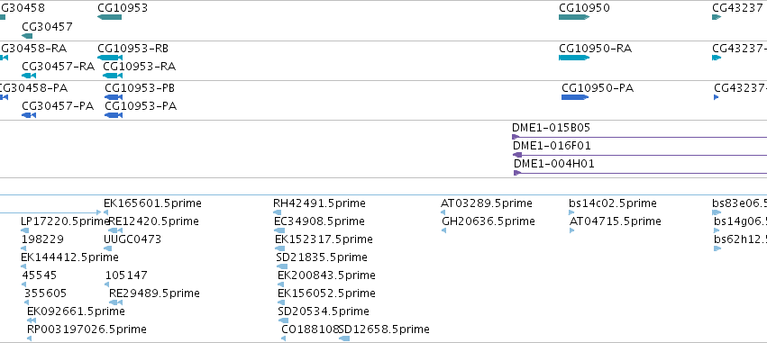Viewport: 767px width, 343px height.
Task: Click the CG10950-PA protein feature bar
Action: (575, 97)
